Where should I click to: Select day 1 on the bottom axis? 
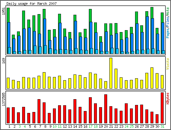click(9, 126)
